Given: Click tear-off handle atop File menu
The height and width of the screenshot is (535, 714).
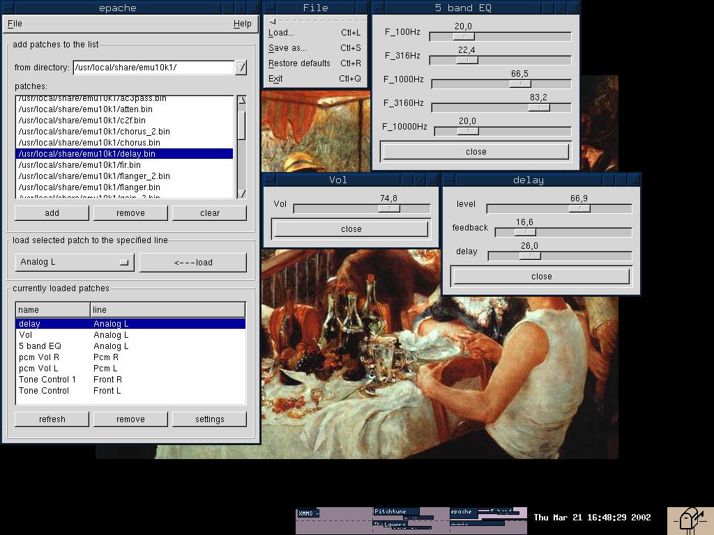Looking at the screenshot, I should click(315, 22).
